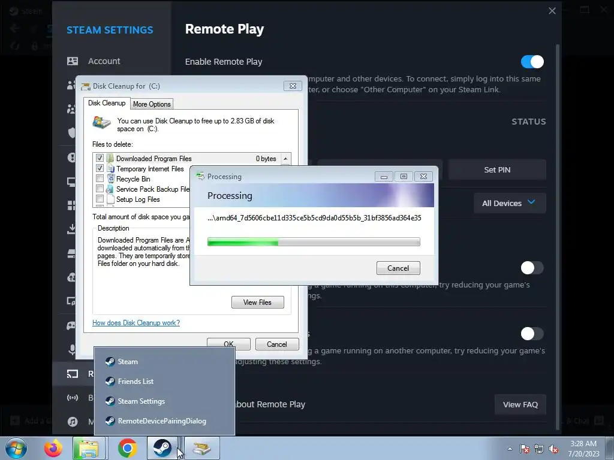Click View FAQ button
The width and height of the screenshot is (614, 460).
(520, 404)
